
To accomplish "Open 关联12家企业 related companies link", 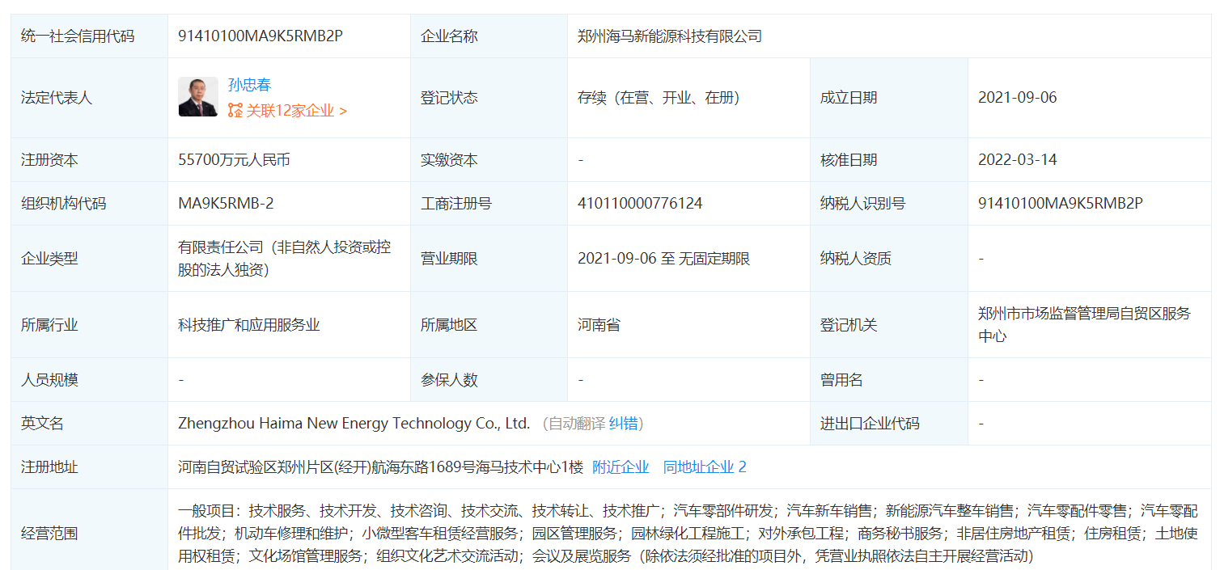I will (296, 111).
